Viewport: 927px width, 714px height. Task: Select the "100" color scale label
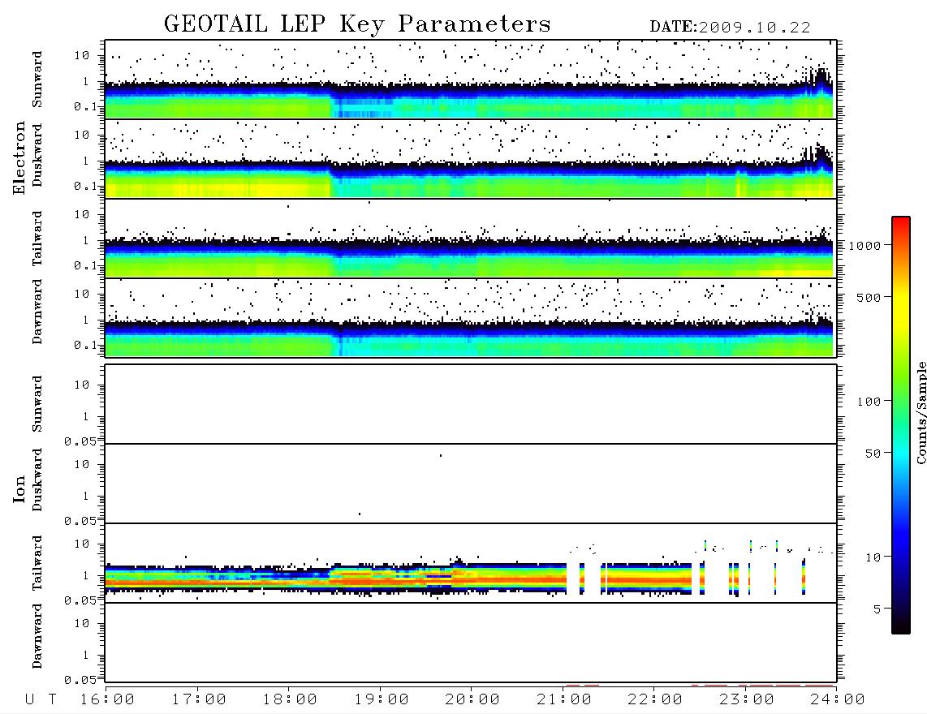869,402
